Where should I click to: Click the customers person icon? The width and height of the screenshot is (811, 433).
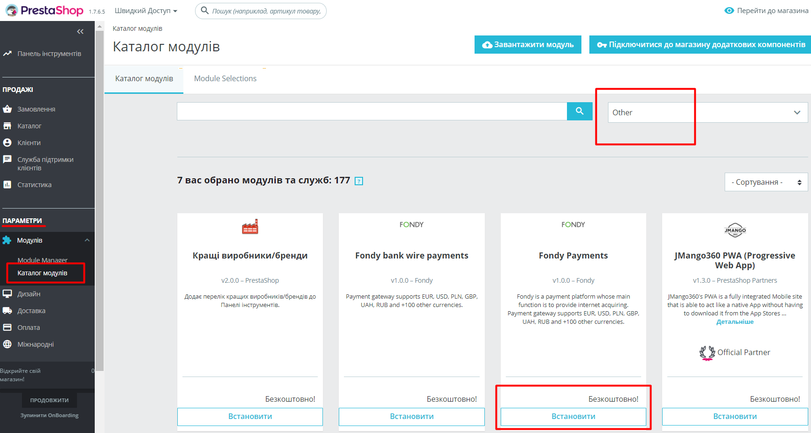click(7, 143)
